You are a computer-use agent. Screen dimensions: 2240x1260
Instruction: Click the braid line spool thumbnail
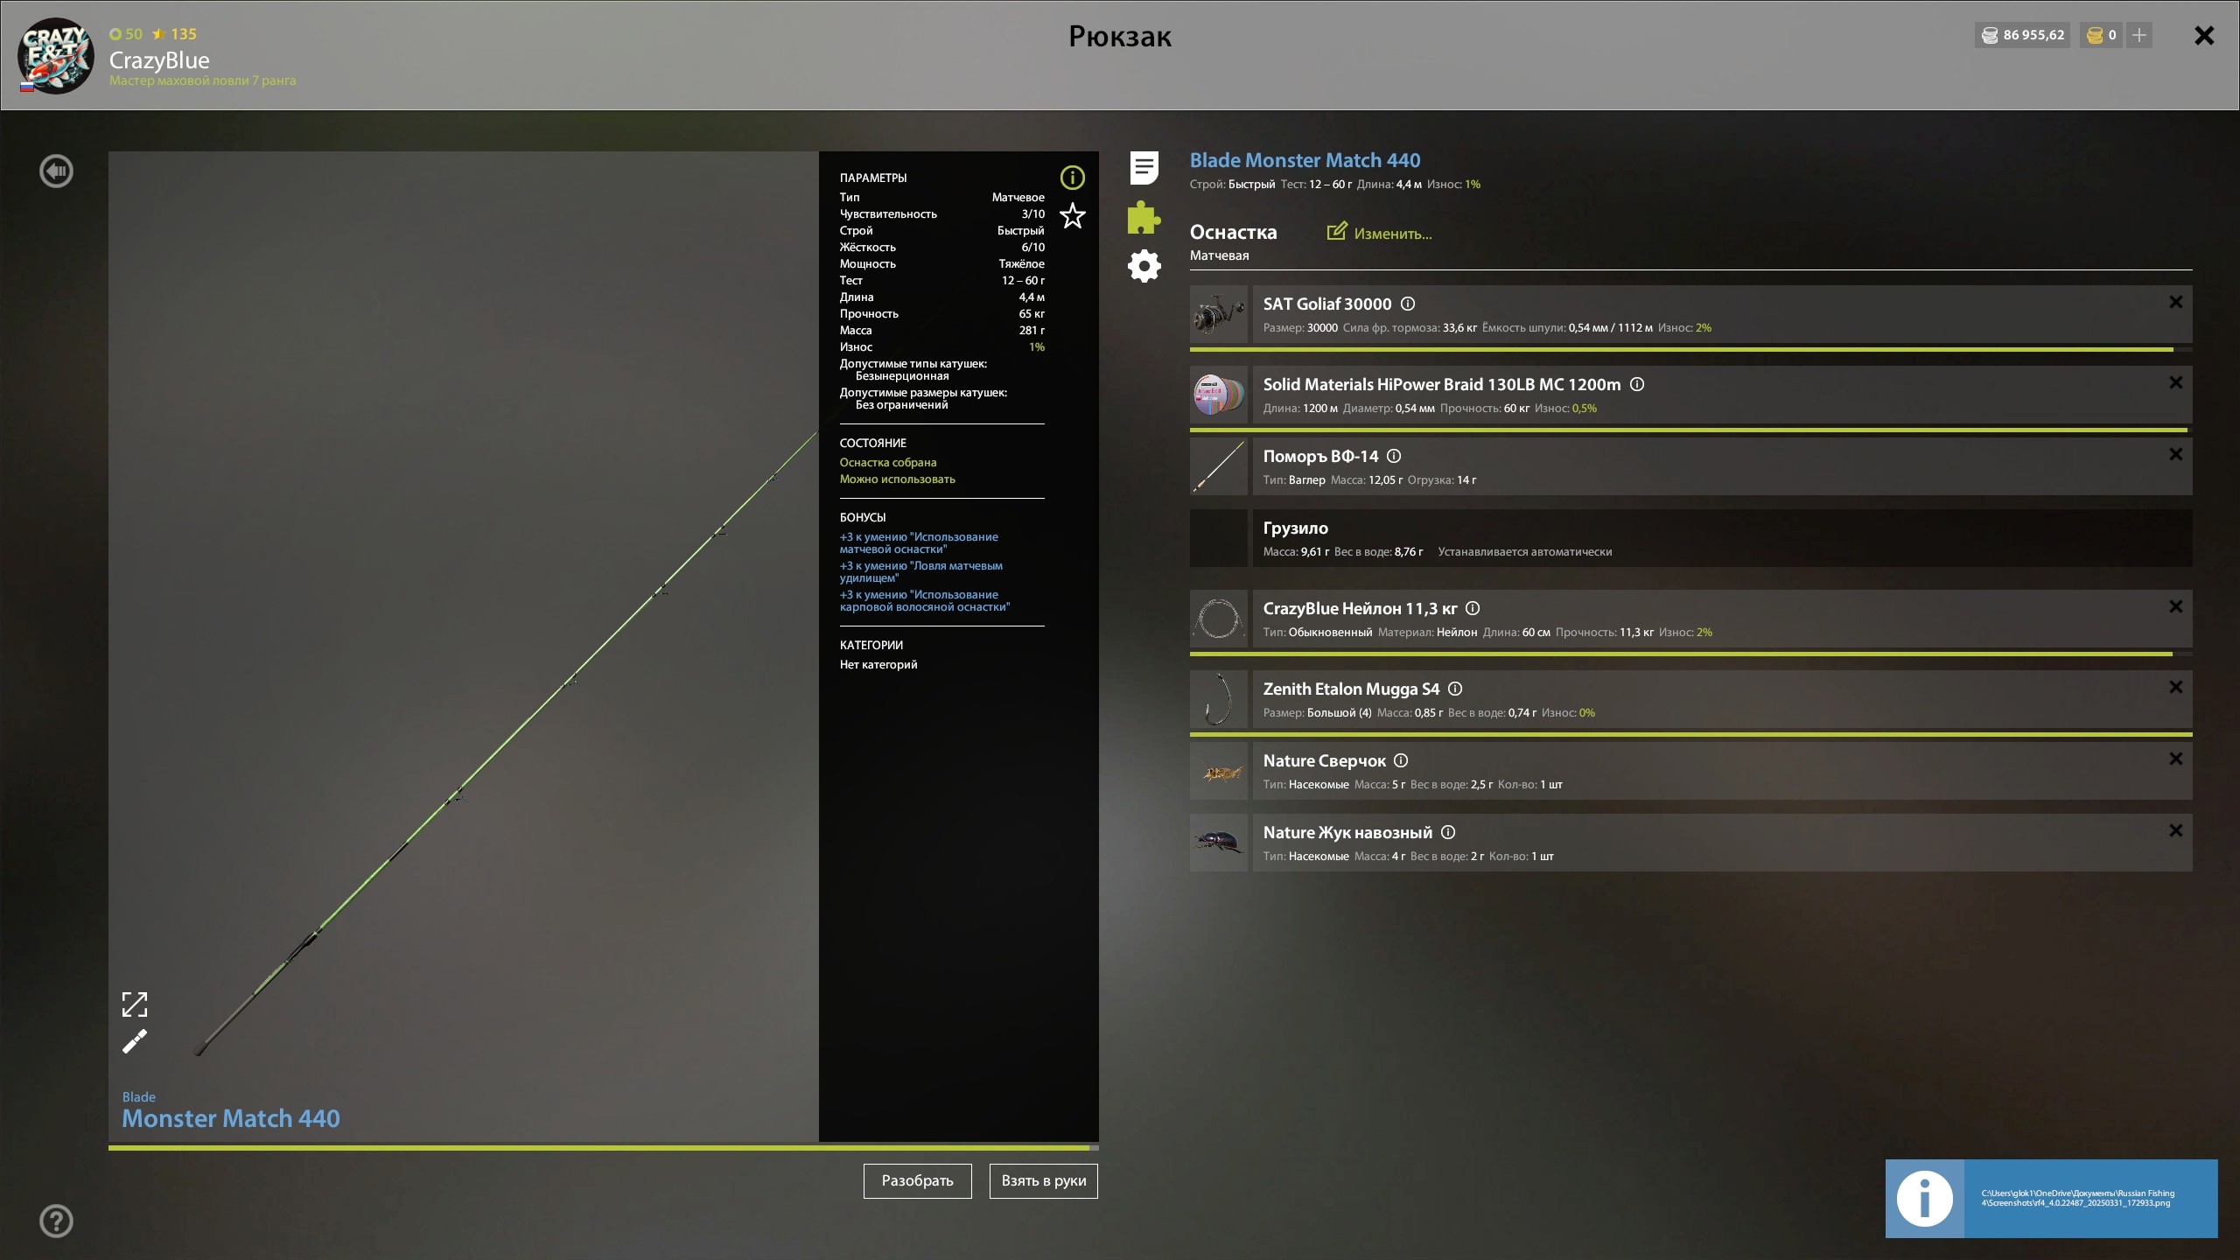(x=1218, y=395)
